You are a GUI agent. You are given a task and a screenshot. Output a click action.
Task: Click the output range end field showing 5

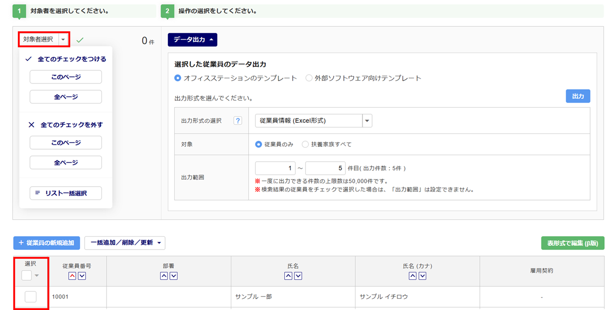pyautogui.click(x=325, y=168)
